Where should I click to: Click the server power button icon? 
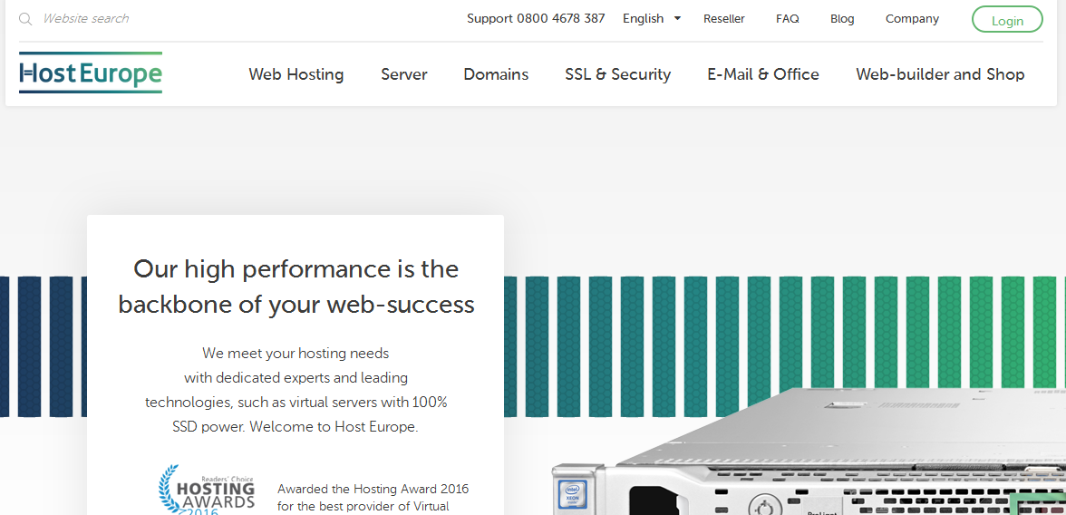[763, 507]
